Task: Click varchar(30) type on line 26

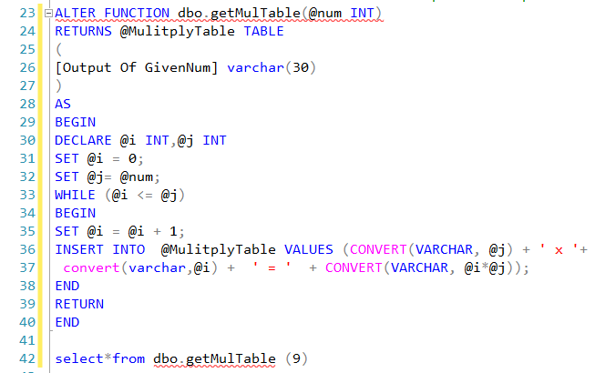Action: click(x=272, y=68)
